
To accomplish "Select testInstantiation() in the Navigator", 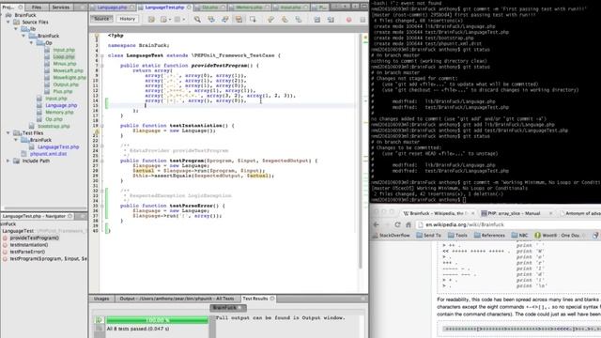I will coord(29,245).
